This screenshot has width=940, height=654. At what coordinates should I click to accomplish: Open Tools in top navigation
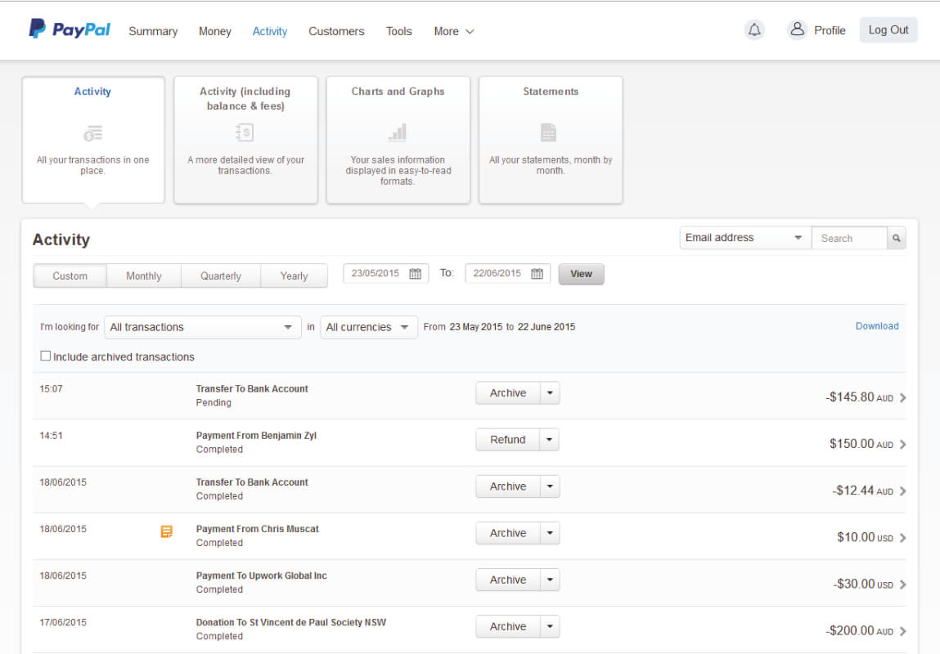coord(398,31)
